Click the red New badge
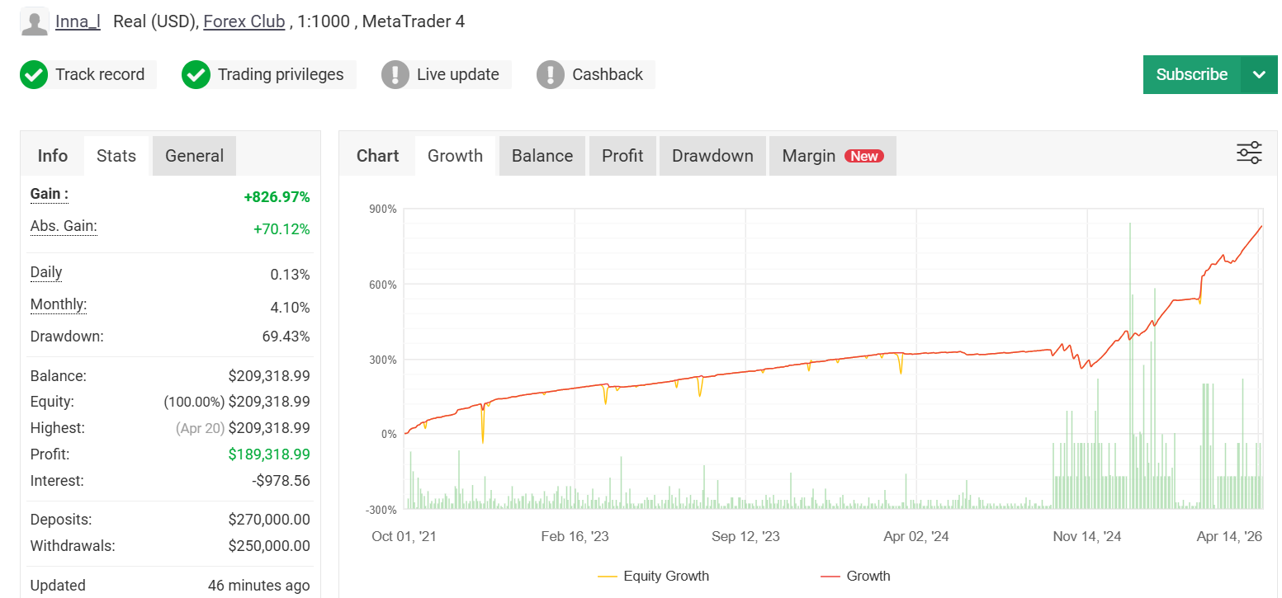 point(864,156)
